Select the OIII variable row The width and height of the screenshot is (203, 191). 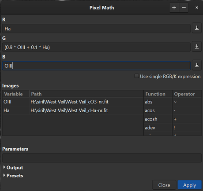coord(73,102)
